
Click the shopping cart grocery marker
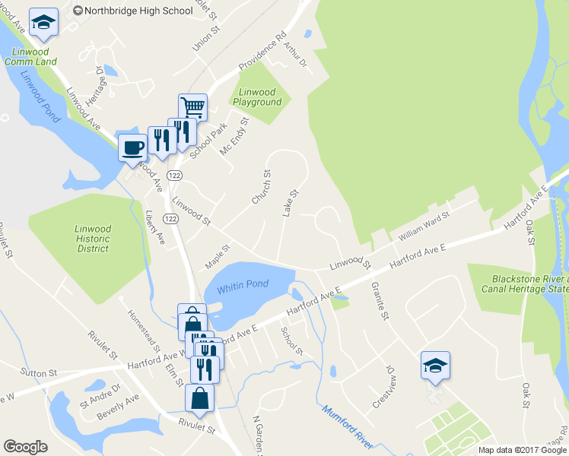point(192,107)
